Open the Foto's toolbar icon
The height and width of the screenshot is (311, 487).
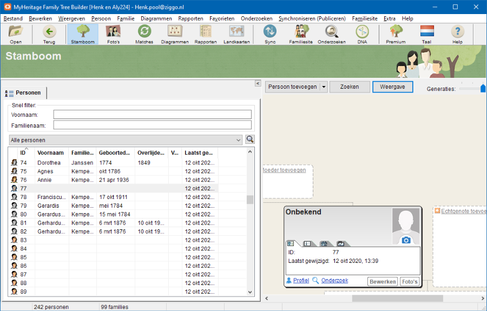pyautogui.click(x=113, y=34)
